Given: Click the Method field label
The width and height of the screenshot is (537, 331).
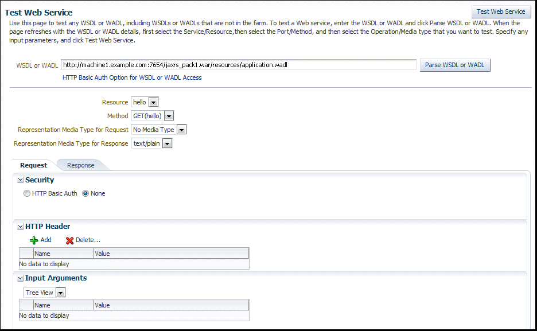Looking at the screenshot, I should (x=118, y=116).
